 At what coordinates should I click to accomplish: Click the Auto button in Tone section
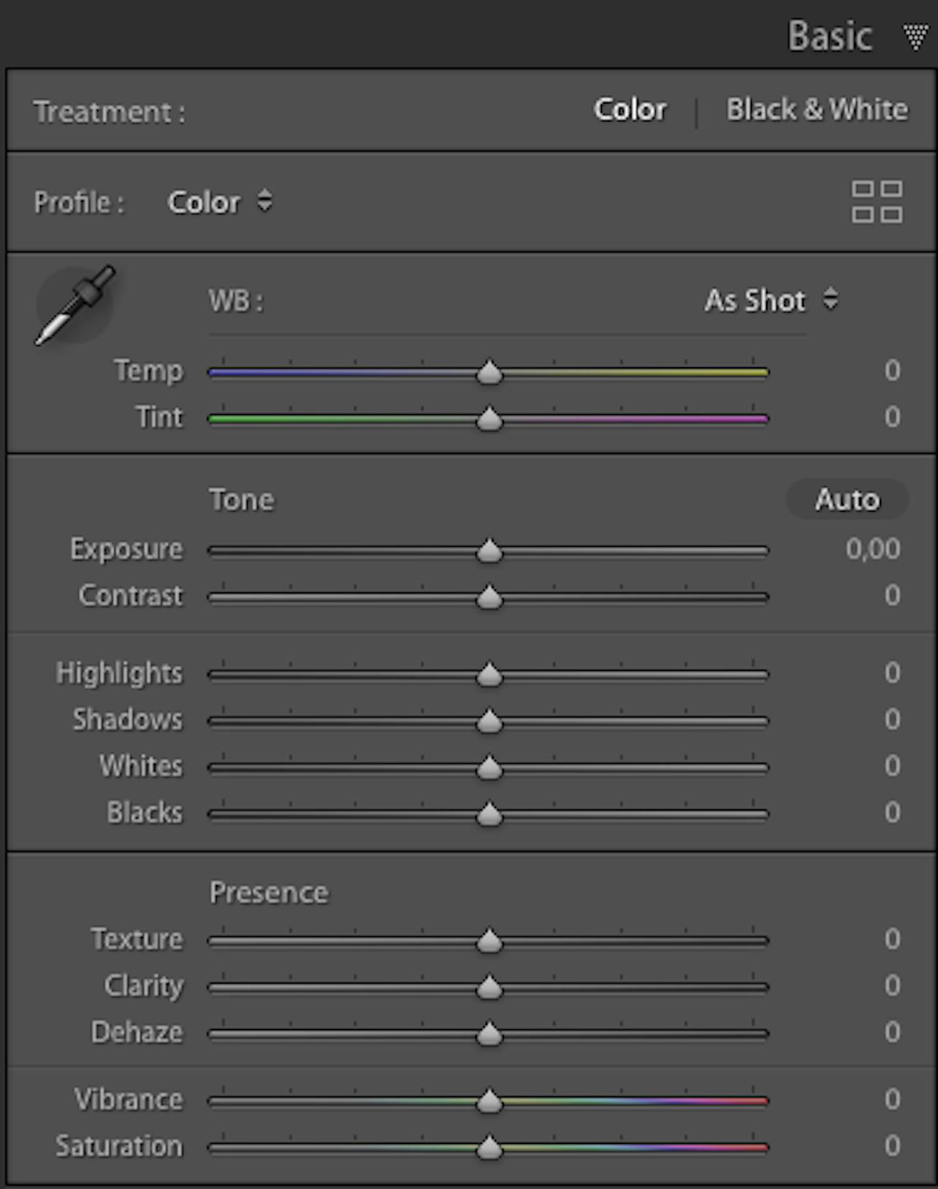click(848, 498)
